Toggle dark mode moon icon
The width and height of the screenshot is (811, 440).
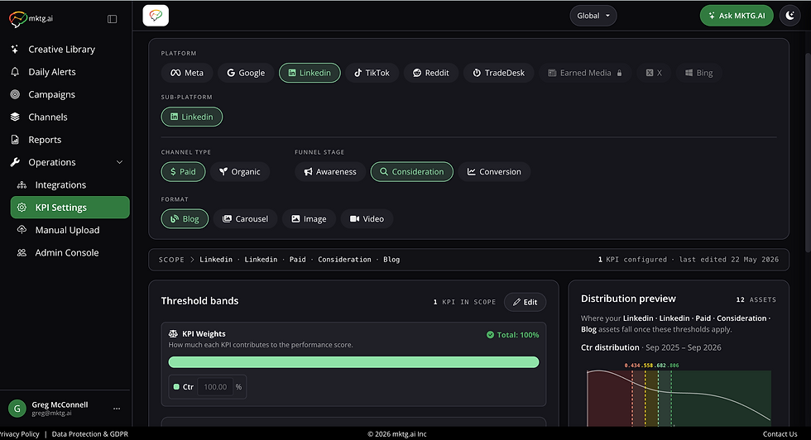tap(789, 16)
